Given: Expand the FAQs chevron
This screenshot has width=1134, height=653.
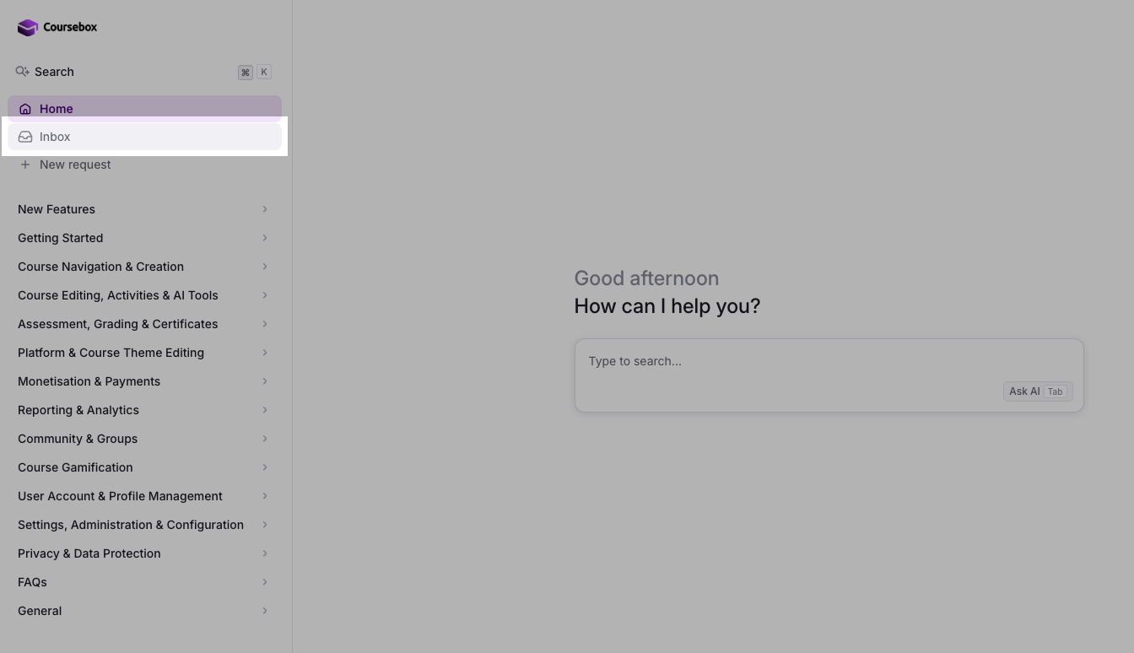Looking at the screenshot, I should tap(265, 582).
